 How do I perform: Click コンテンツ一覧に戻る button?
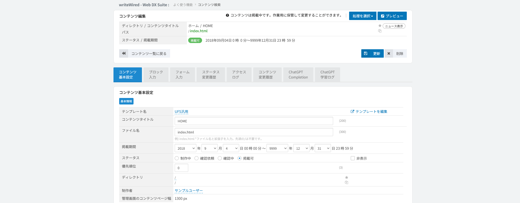(145, 53)
